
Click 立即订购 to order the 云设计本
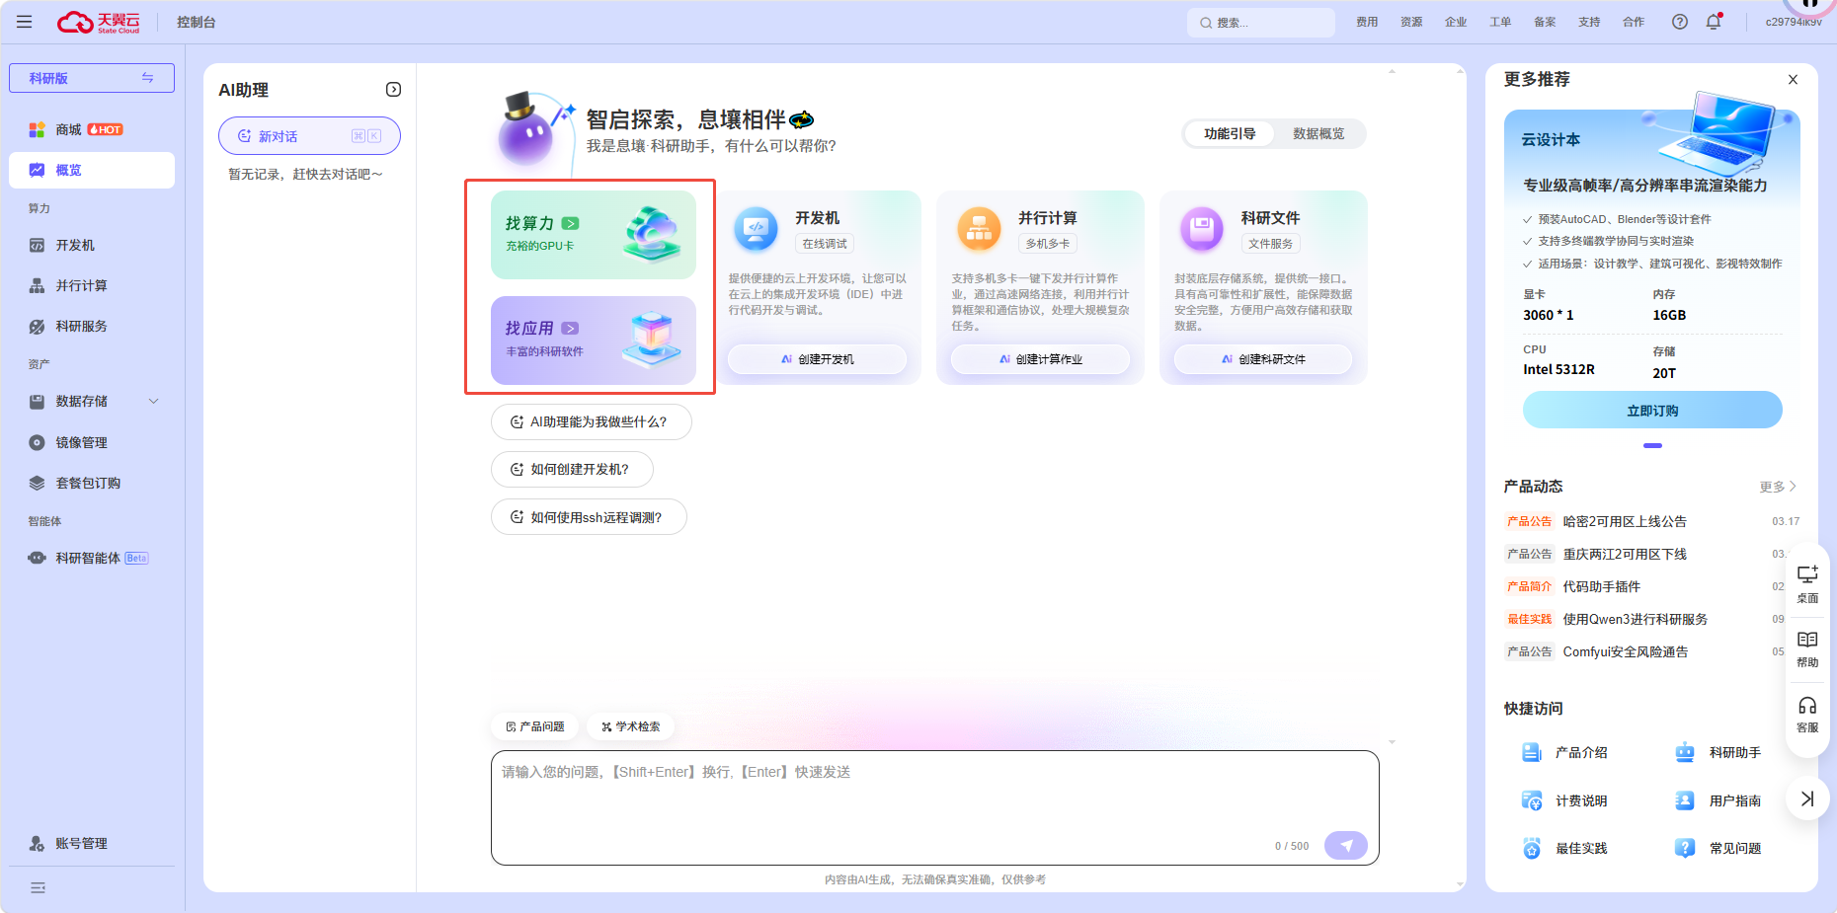1652,409
